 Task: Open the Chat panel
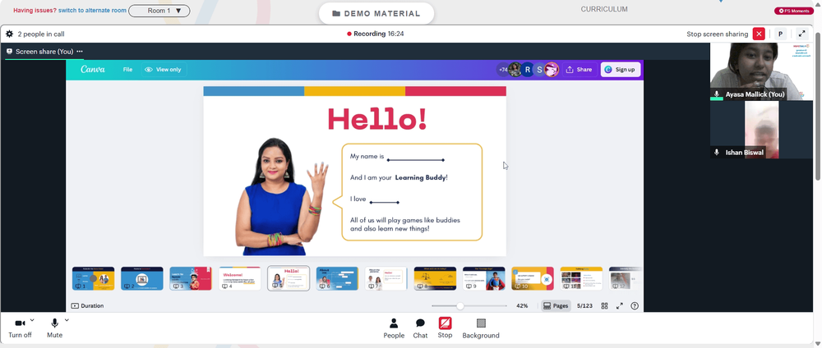(420, 328)
